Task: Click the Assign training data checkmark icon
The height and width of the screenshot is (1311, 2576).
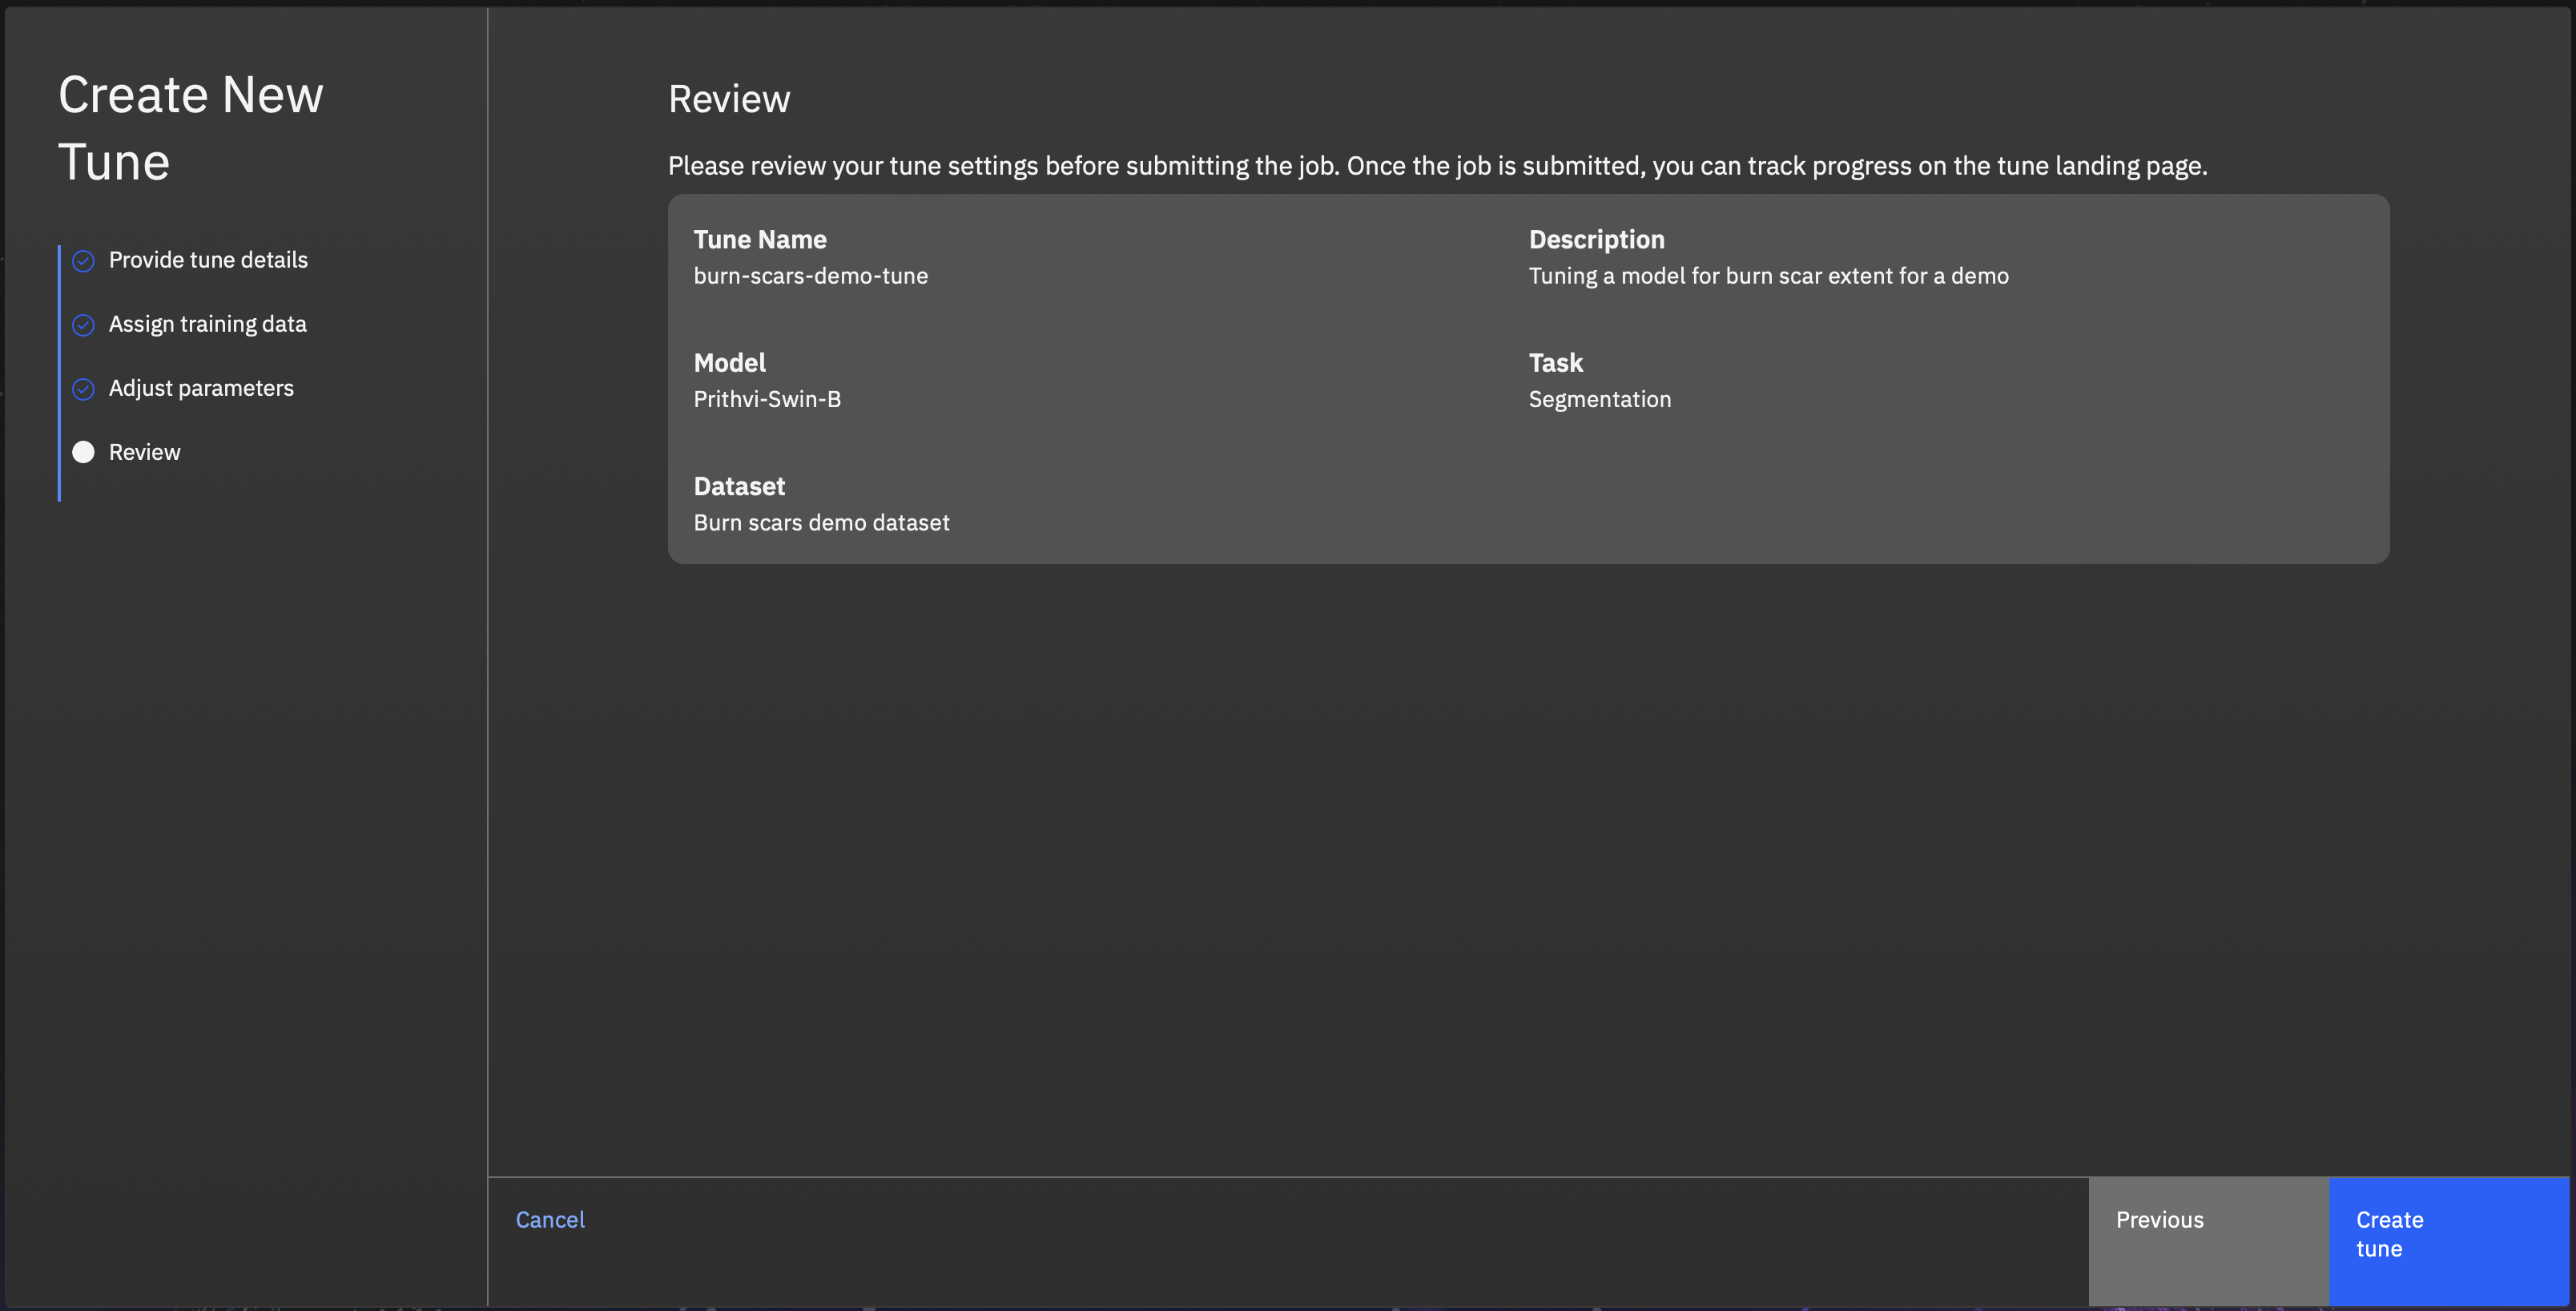Action: coord(83,325)
